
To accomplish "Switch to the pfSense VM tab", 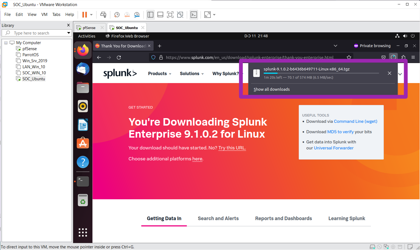I will click(89, 28).
